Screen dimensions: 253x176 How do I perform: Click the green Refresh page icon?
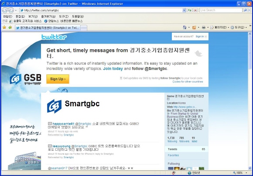[190, 10]
